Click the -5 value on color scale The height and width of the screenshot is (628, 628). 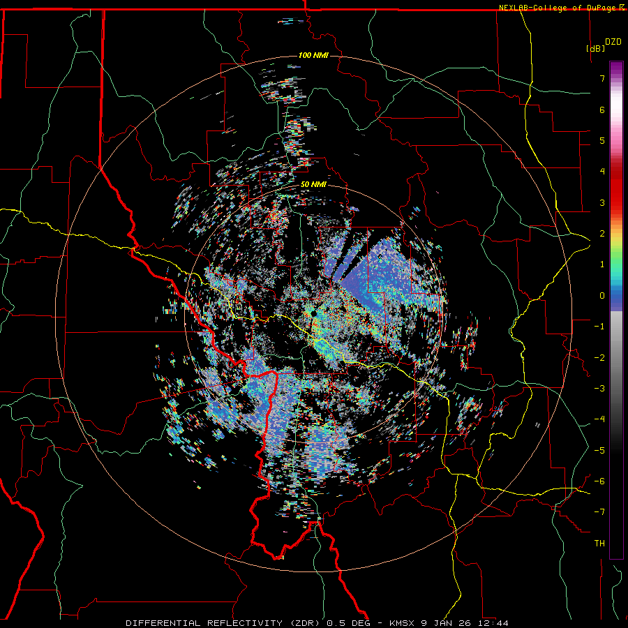[x=599, y=451]
